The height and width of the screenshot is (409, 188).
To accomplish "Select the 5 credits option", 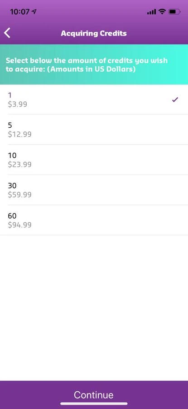I will (x=94, y=130).
